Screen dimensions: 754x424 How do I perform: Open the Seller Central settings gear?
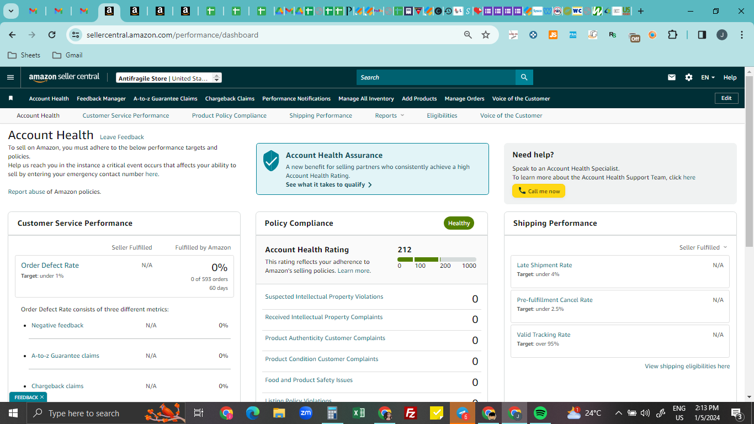689,77
